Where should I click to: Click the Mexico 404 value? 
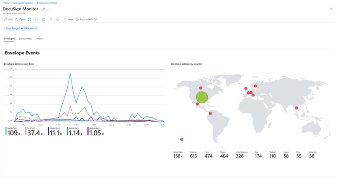pos(224,156)
